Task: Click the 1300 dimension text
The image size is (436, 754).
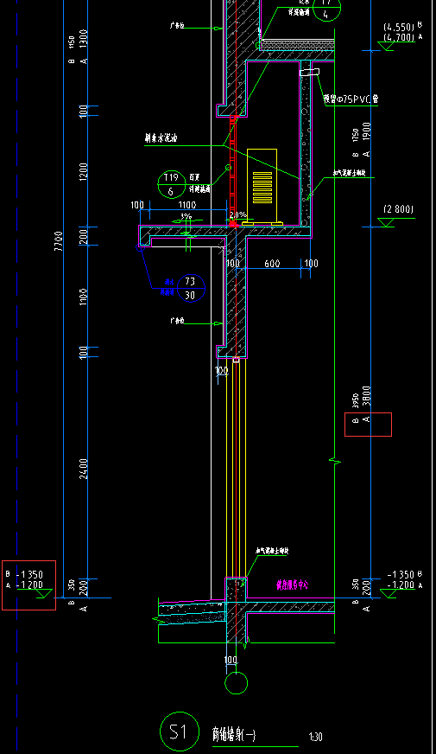Action: [84, 40]
